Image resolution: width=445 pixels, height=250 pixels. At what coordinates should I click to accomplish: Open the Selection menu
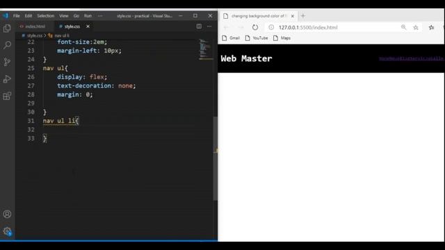pyautogui.click(x=45, y=16)
